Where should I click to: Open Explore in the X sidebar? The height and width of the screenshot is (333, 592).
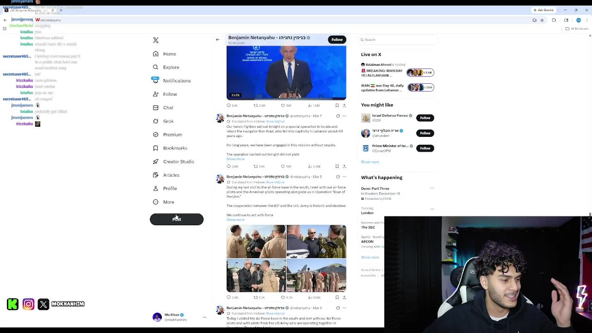click(x=166, y=68)
